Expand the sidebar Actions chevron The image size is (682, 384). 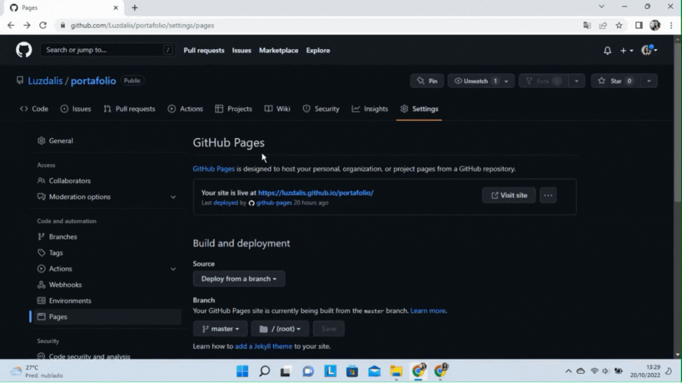coord(173,269)
